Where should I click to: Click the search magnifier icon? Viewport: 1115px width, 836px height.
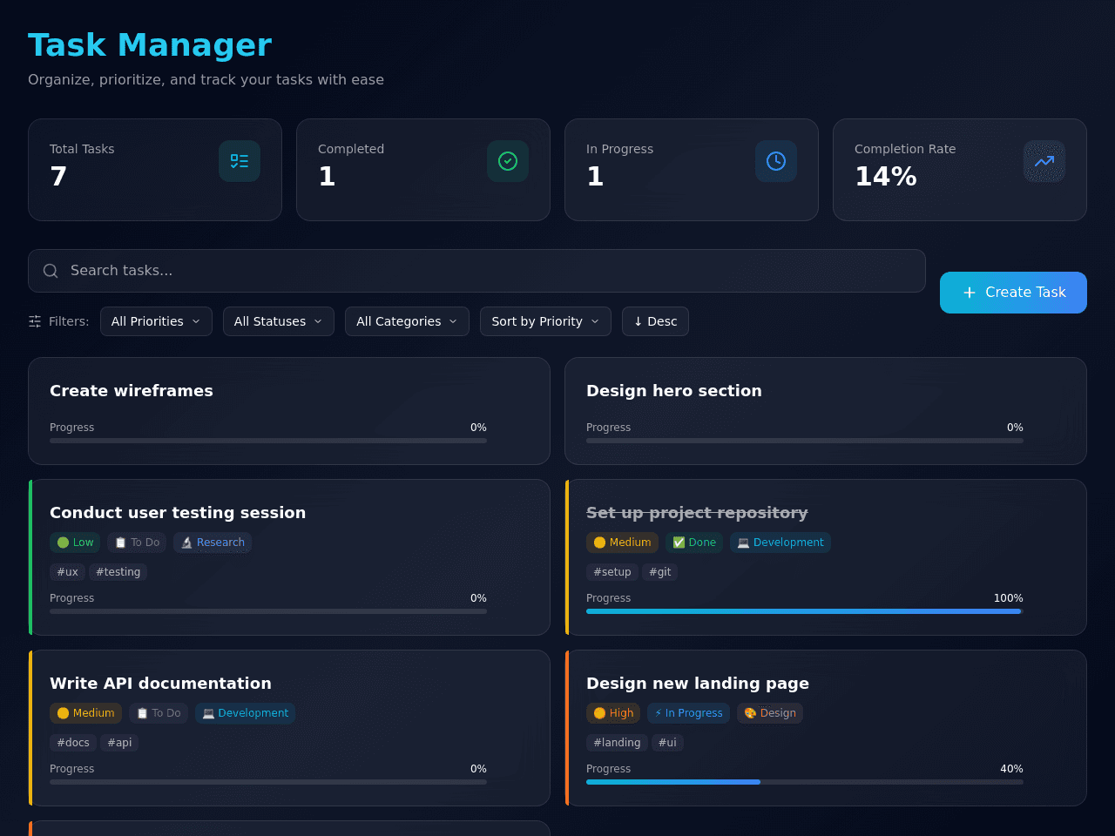tap(51, 271)
